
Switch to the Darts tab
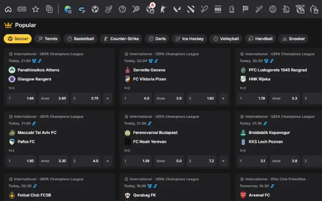pyautogui.click(x=157, y=39)
